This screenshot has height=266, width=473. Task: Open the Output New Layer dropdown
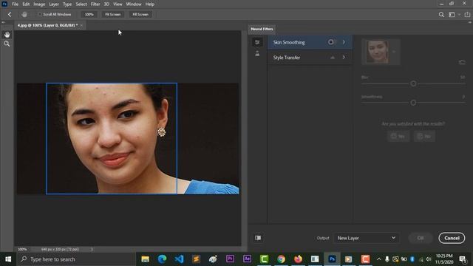coord(366,238)
